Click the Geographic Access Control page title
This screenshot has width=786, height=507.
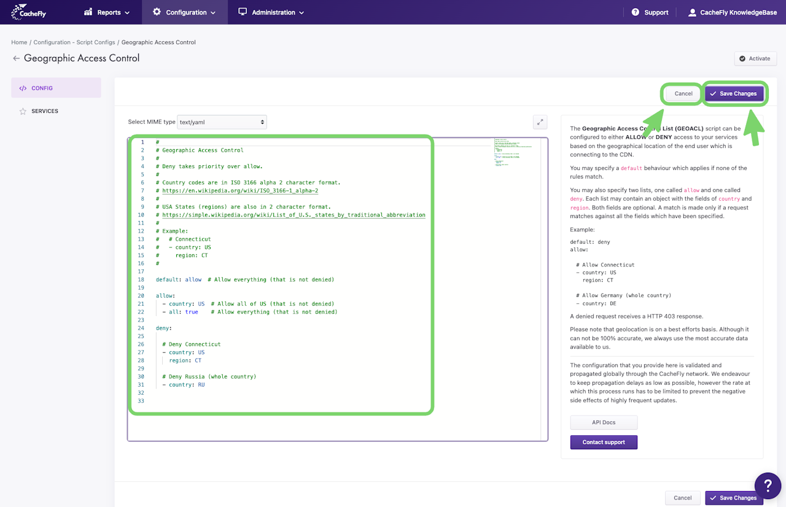pyautogui.click(x=82, y=58)
